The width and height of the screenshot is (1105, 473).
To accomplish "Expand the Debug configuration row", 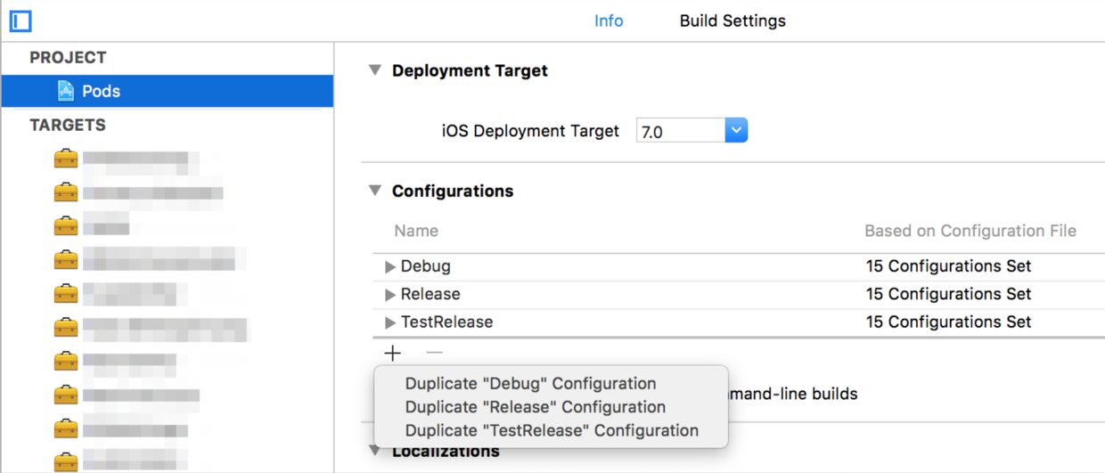I will point(390,267).
